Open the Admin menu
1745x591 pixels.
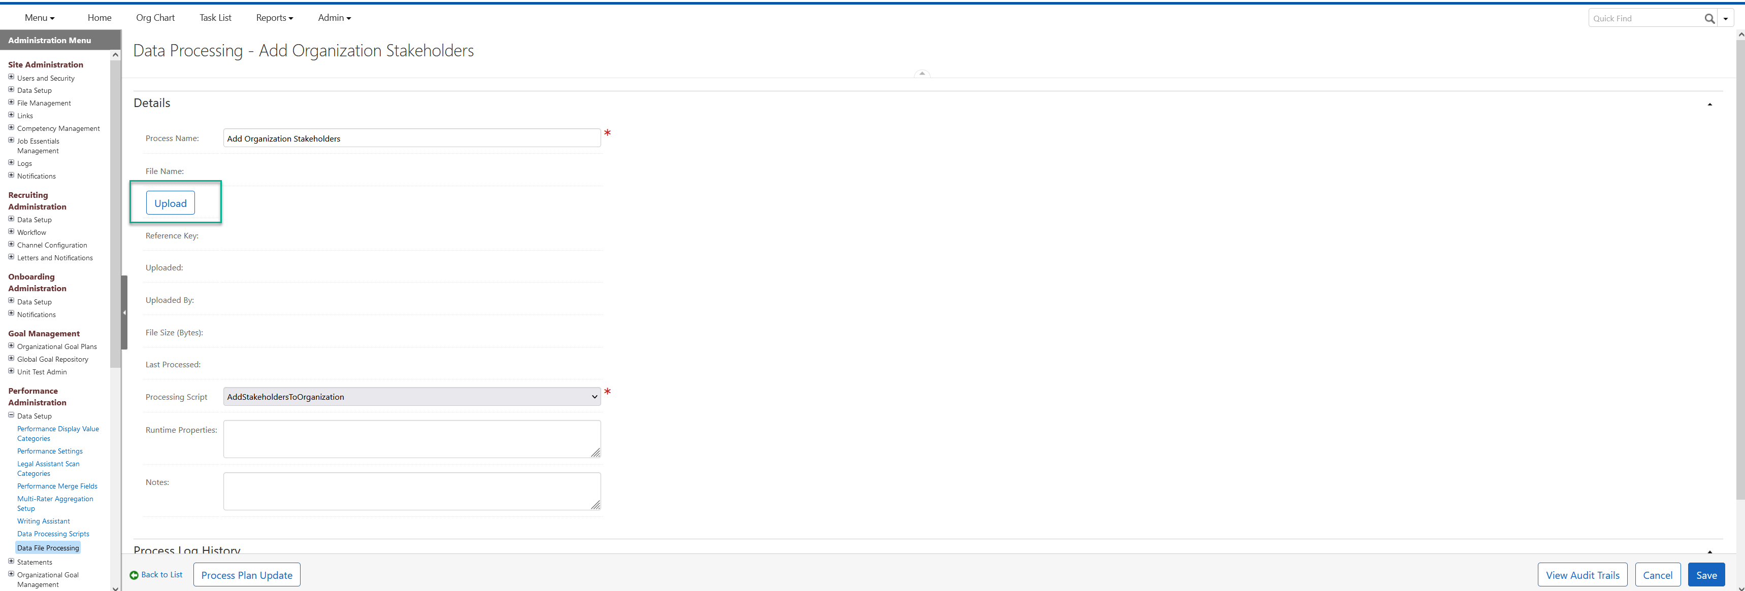coord(334,18)
